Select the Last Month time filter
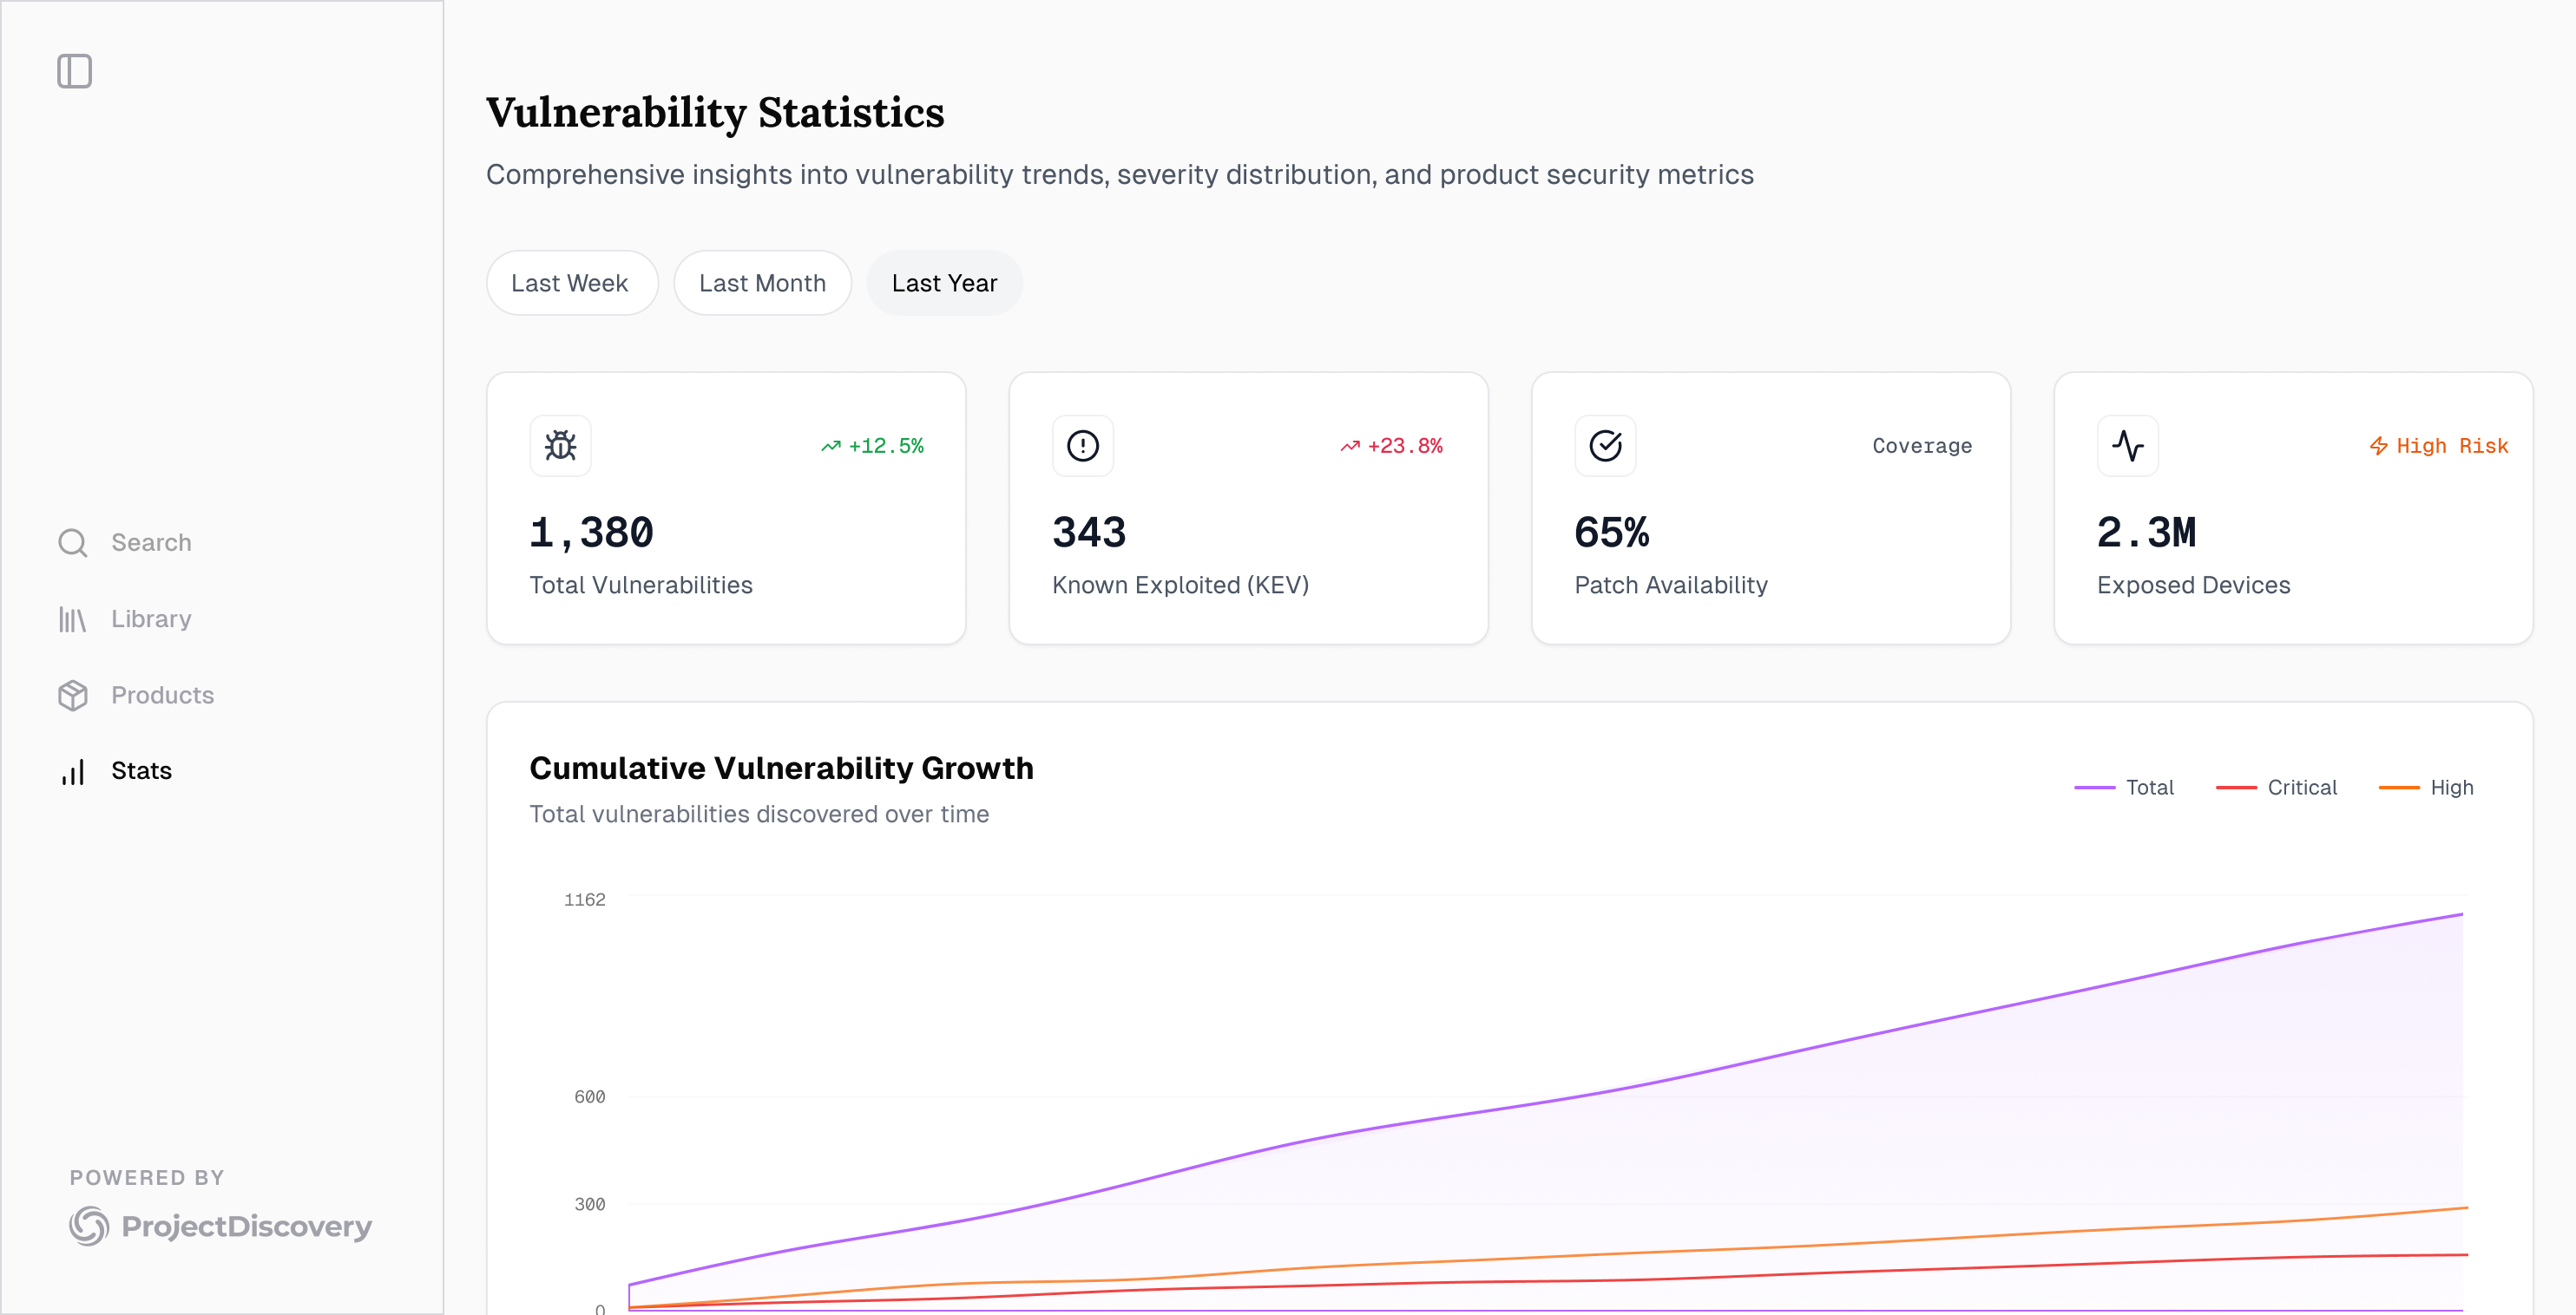The width and height of the screenshot is (2576, 1315). [x=762, y=284]
